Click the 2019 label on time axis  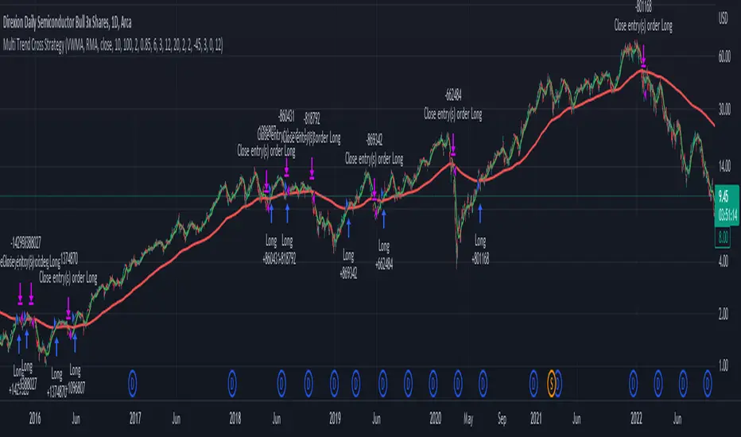coord(335,418)
